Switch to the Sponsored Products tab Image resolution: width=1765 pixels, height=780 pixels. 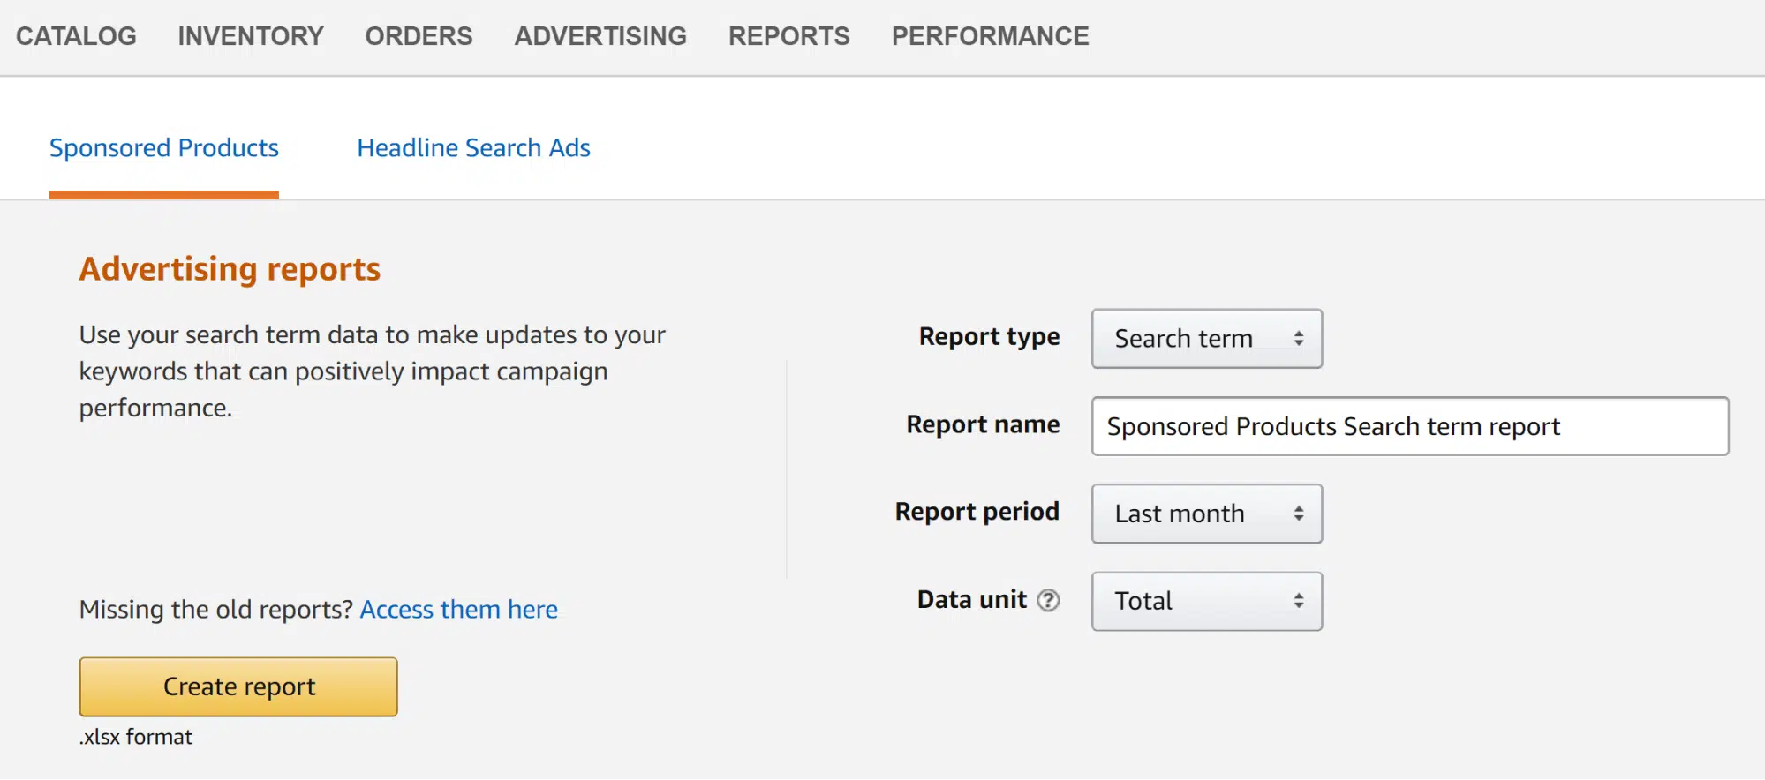[x=164, y=148]
